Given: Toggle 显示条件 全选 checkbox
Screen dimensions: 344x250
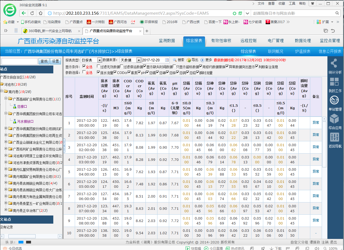Looking at the screenshot, I should pyautogui.click(x=84, y=67).
